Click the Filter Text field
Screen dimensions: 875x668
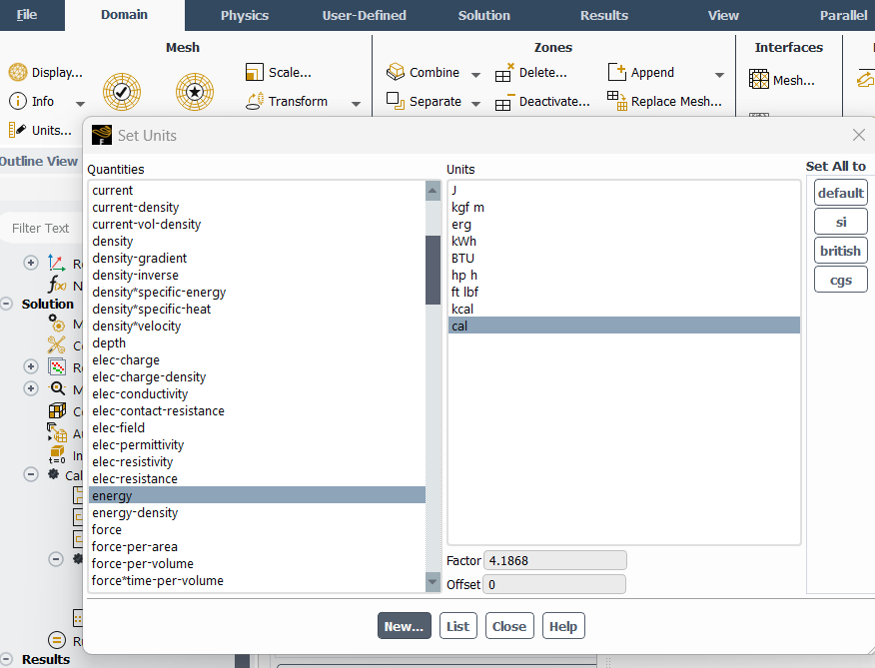point(41,229)
